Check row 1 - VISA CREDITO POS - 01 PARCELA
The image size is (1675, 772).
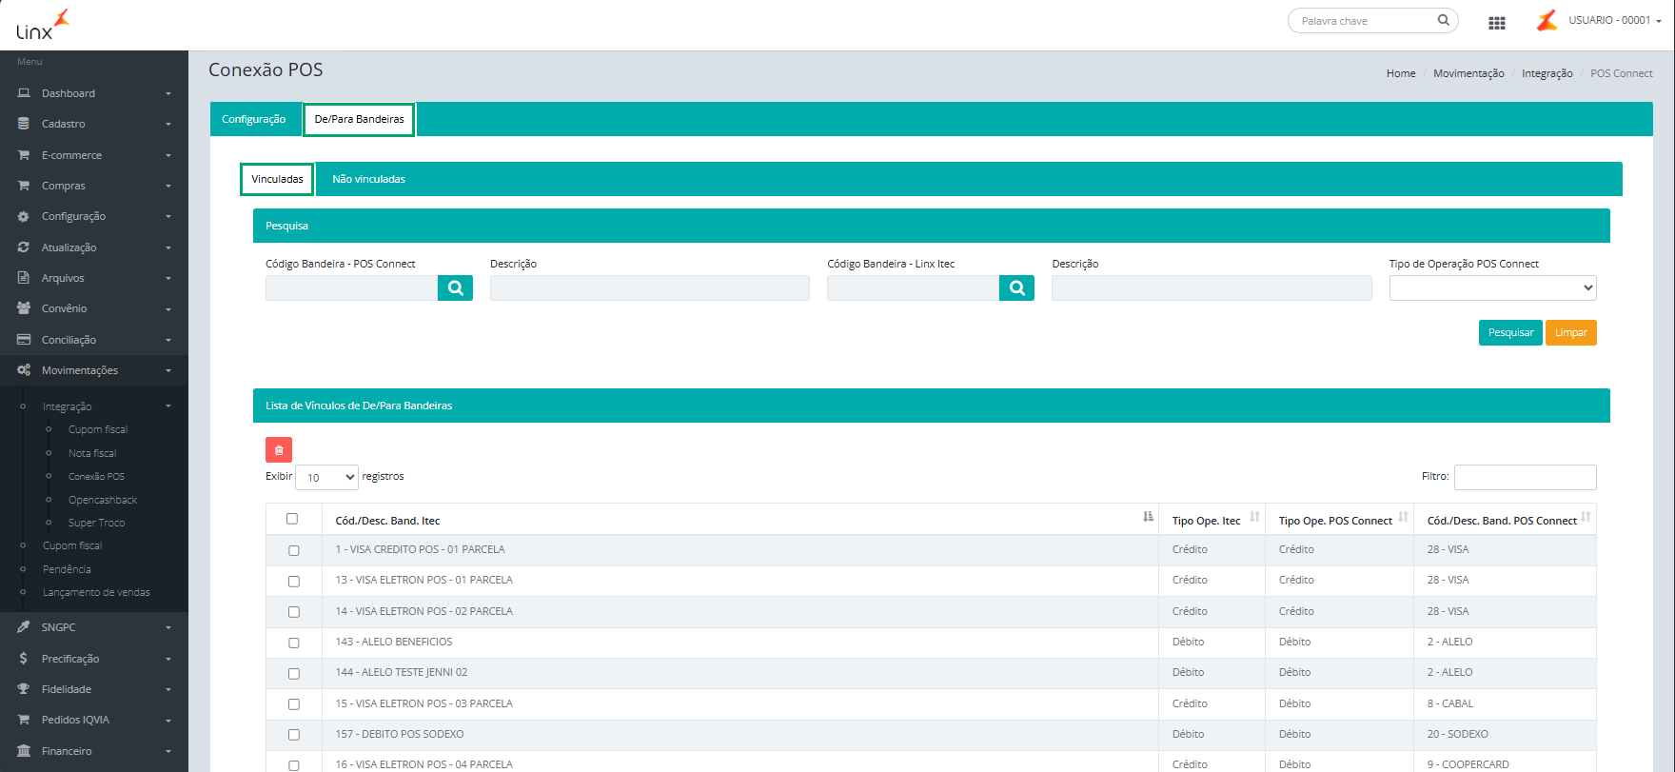[x=294, y=550]
